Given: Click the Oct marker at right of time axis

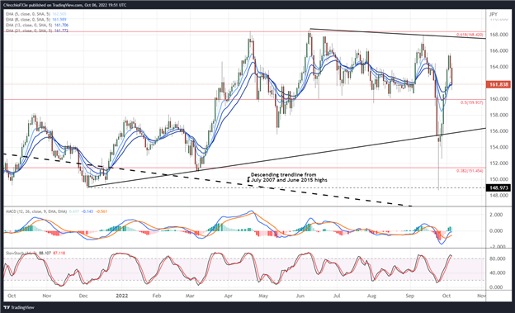Looking at the screenshot, I should tap(446, 296).
